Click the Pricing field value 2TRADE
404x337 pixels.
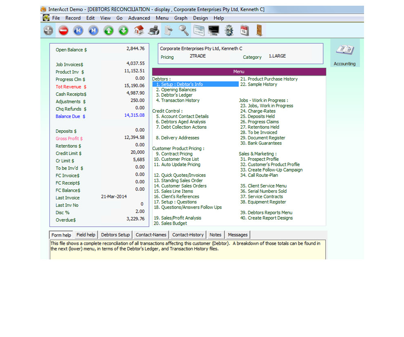198,56
